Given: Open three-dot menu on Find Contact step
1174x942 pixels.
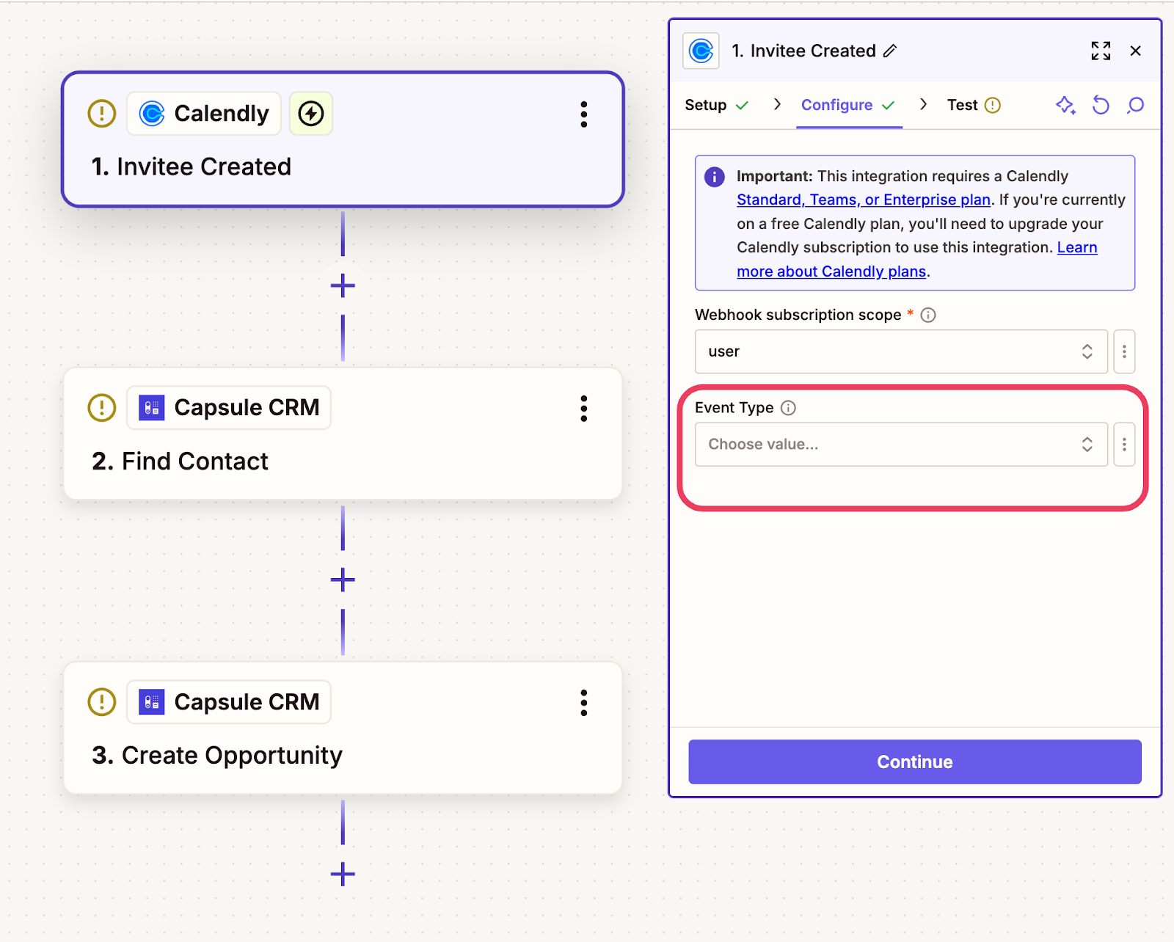Looking at the screenshot, I should [584, 409].
